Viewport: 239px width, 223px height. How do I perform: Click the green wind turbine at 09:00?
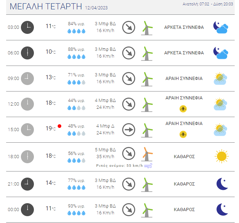147,79
